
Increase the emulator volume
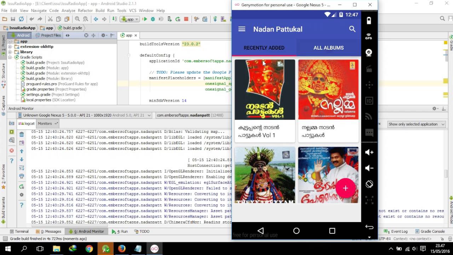369,152
